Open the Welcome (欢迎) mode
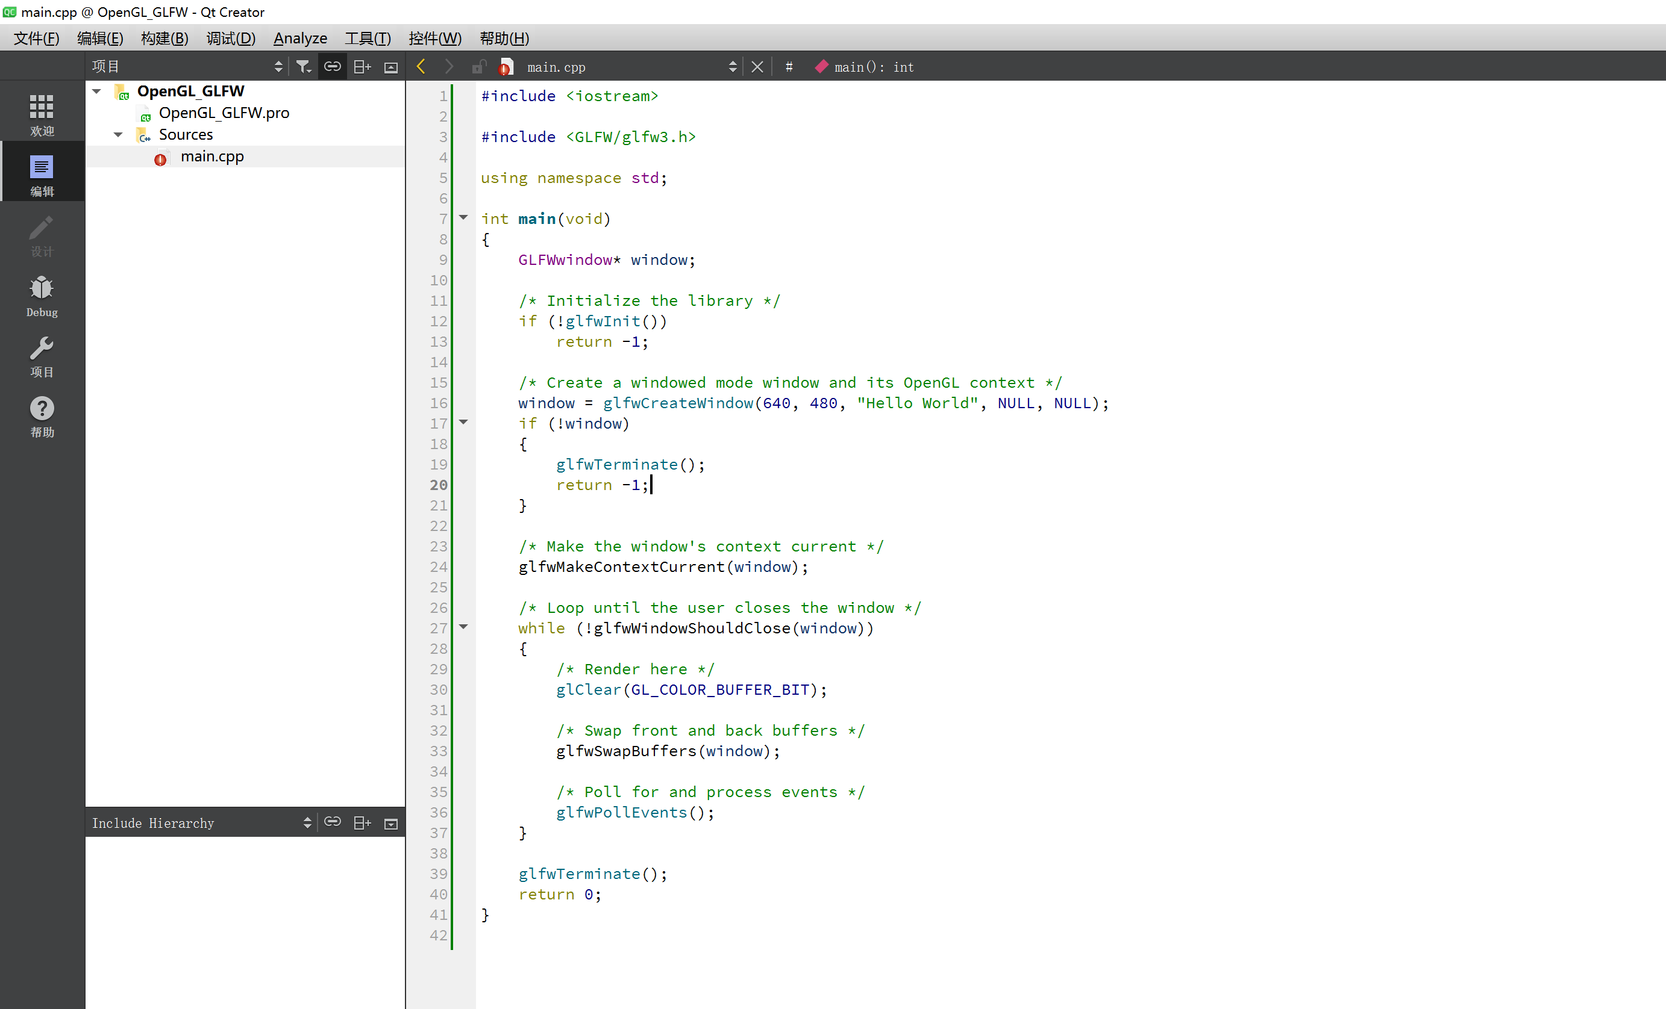1666x1009 pixels. click(42, 115)
